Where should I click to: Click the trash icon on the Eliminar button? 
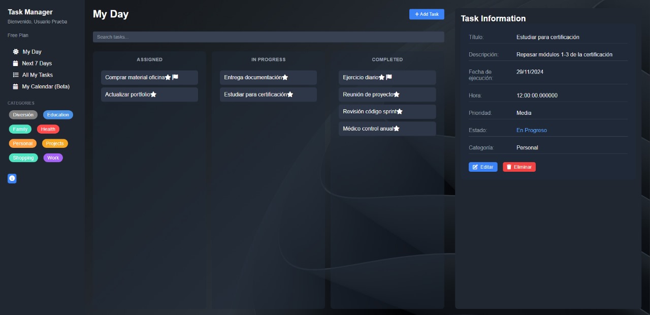[x=509, y=167]
